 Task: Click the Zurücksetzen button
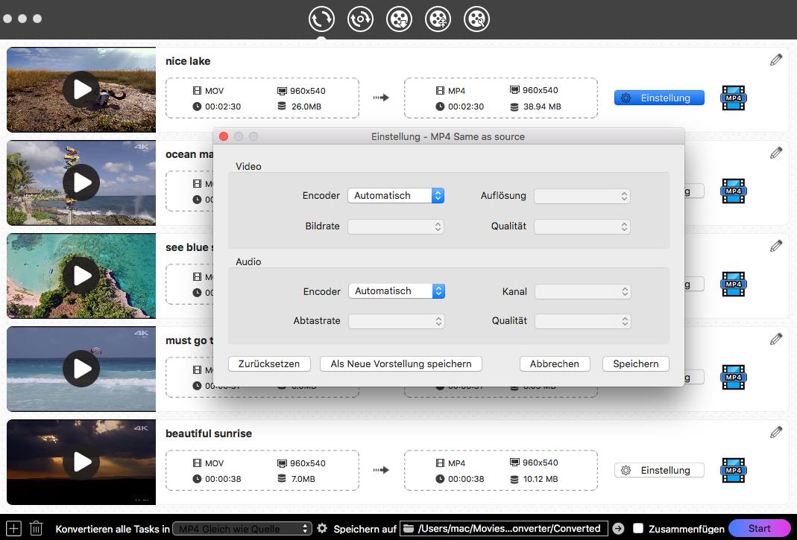click(268, 363)
